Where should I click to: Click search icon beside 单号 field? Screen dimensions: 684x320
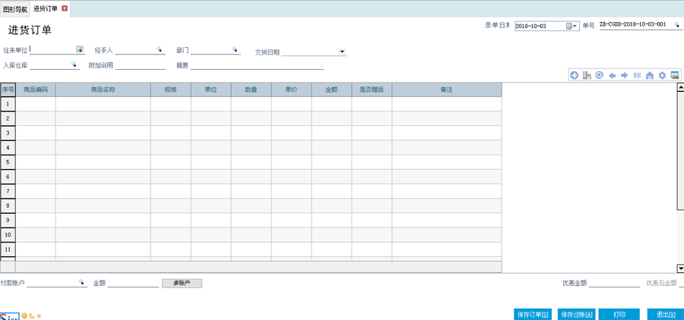pyautogui.click(x=676, y=25)
